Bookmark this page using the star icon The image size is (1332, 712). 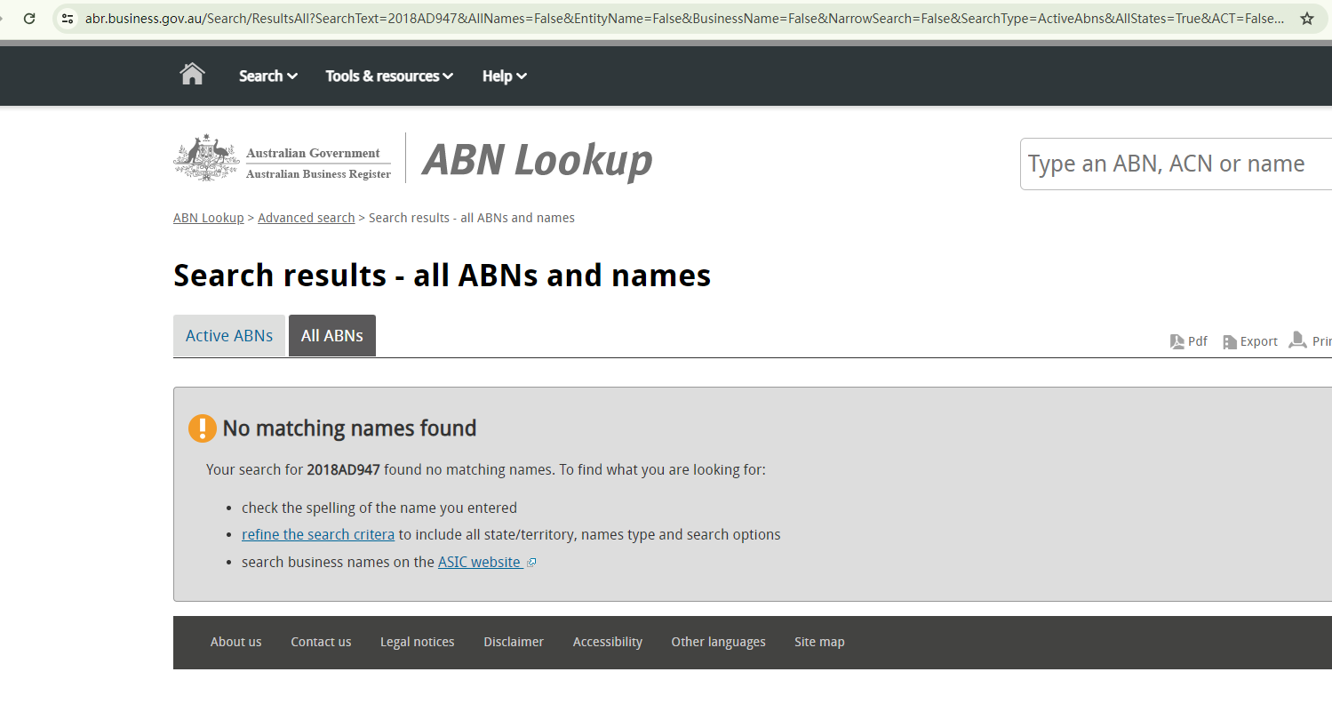(x=1306, y=18)
